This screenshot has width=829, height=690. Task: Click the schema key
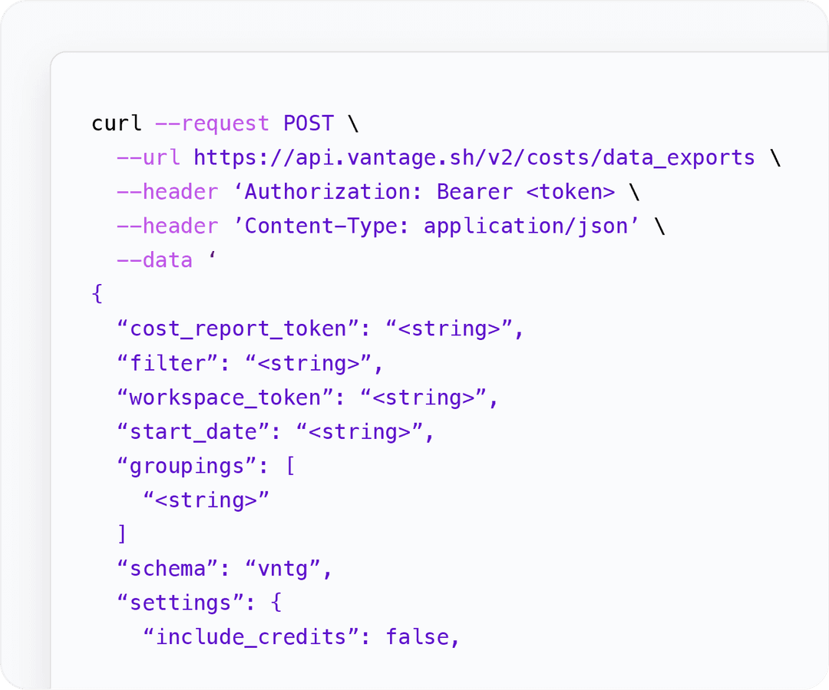(167, 569)
